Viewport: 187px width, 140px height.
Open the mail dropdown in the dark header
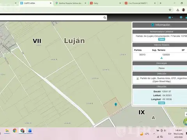(171, 17)
